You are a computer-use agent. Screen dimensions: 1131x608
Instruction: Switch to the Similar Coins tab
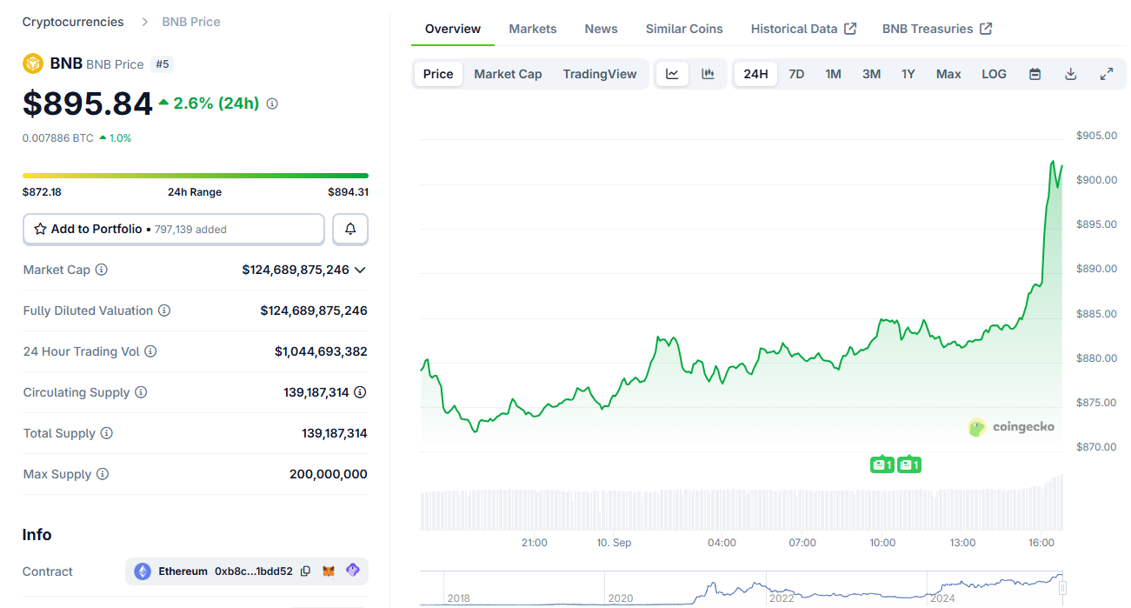(x=683, y=29)
